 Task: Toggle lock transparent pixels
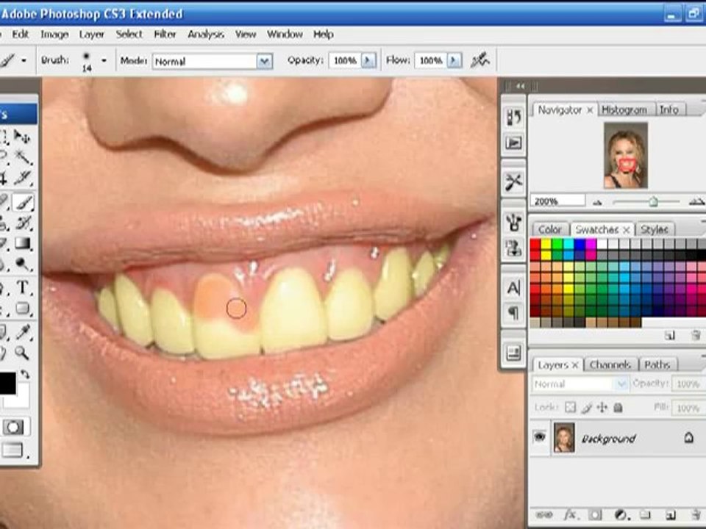571,408
